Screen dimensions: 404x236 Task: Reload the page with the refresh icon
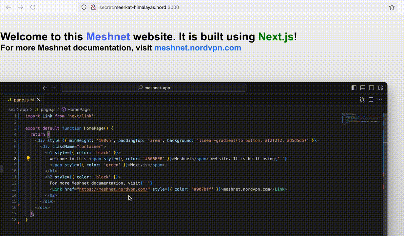(x=33, y=7)
